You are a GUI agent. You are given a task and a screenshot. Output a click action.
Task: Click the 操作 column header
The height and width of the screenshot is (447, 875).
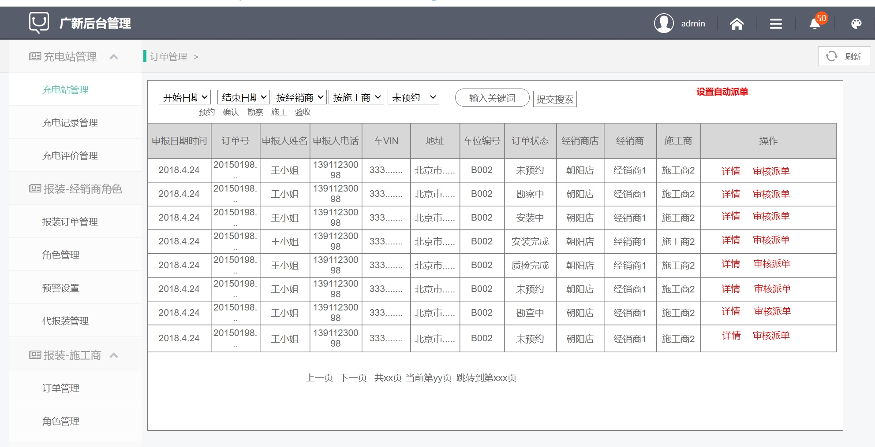click(x=768, y=140)
